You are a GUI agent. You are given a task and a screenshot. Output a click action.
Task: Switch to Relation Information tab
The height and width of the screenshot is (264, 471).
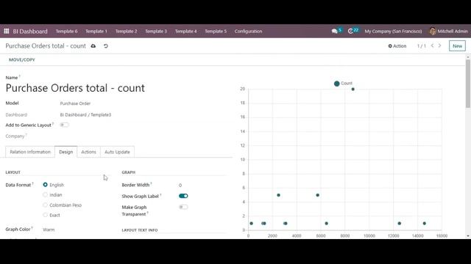30,152
